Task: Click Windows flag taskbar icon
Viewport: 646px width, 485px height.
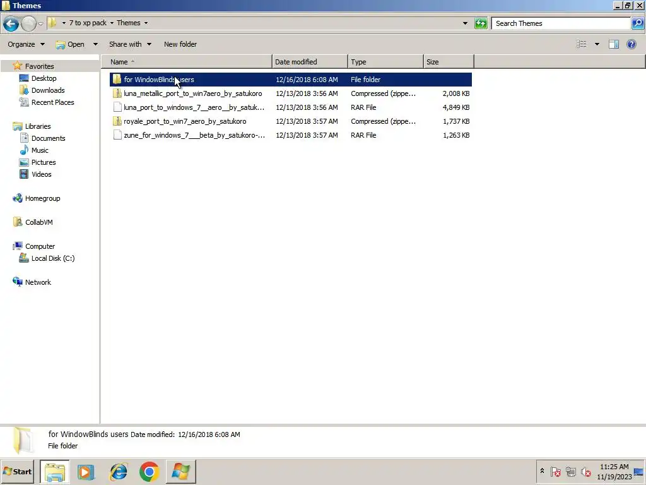Action: click(181, 471)
